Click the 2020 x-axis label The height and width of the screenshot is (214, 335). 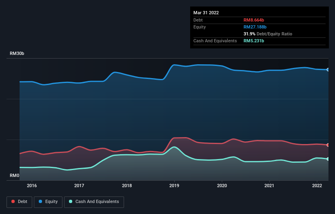pos(222,186)
